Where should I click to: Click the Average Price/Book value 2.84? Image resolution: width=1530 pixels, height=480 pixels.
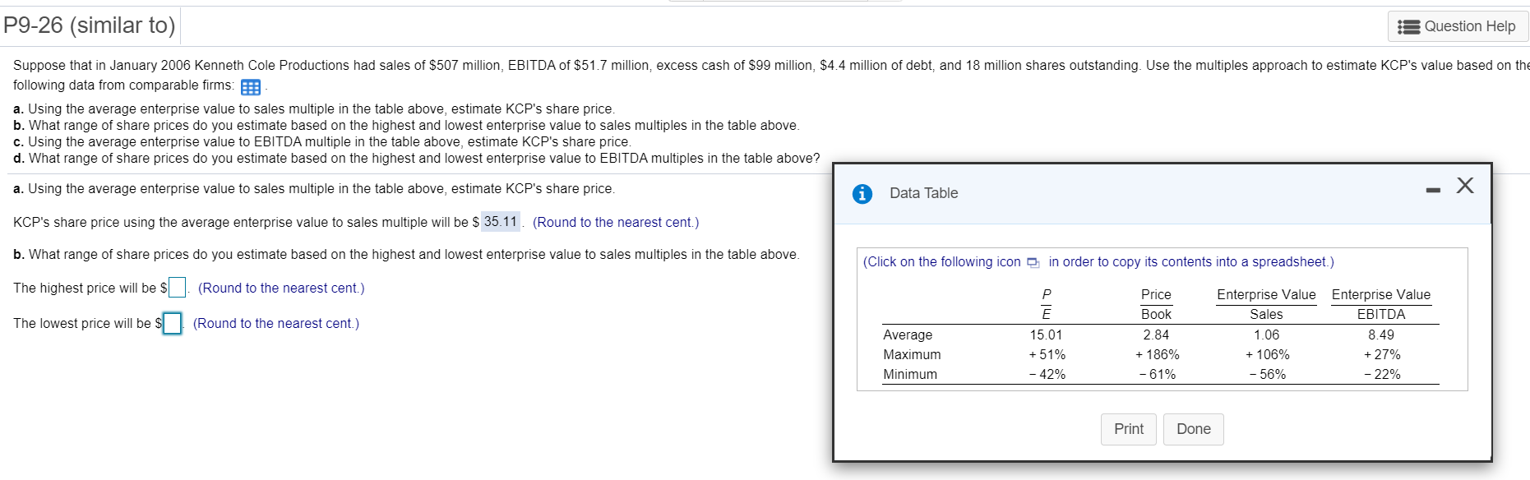click(x=1156, y=335)
